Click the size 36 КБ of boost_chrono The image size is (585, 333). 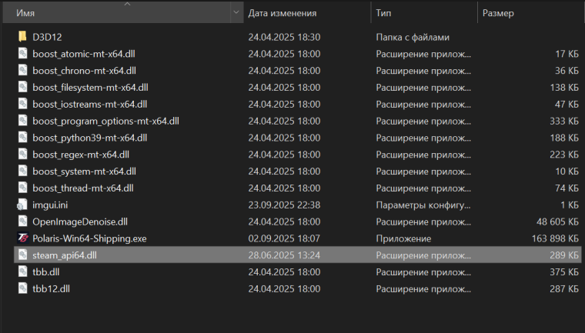[567, 71]
